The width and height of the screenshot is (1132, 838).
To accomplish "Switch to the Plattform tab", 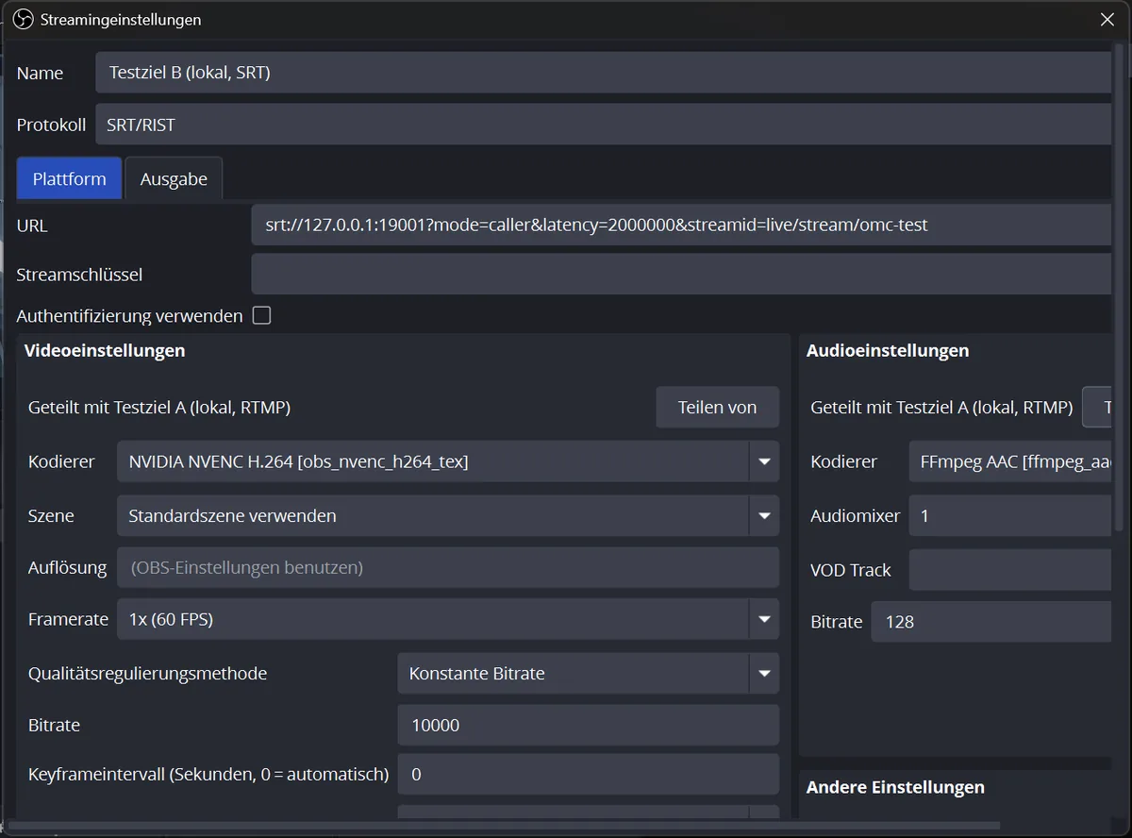I will coord(70,178).
